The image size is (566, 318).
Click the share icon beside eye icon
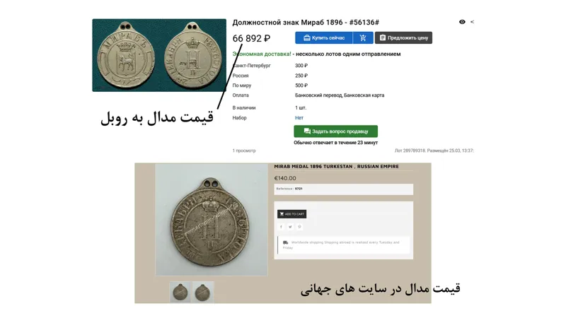tap(472, 22)
